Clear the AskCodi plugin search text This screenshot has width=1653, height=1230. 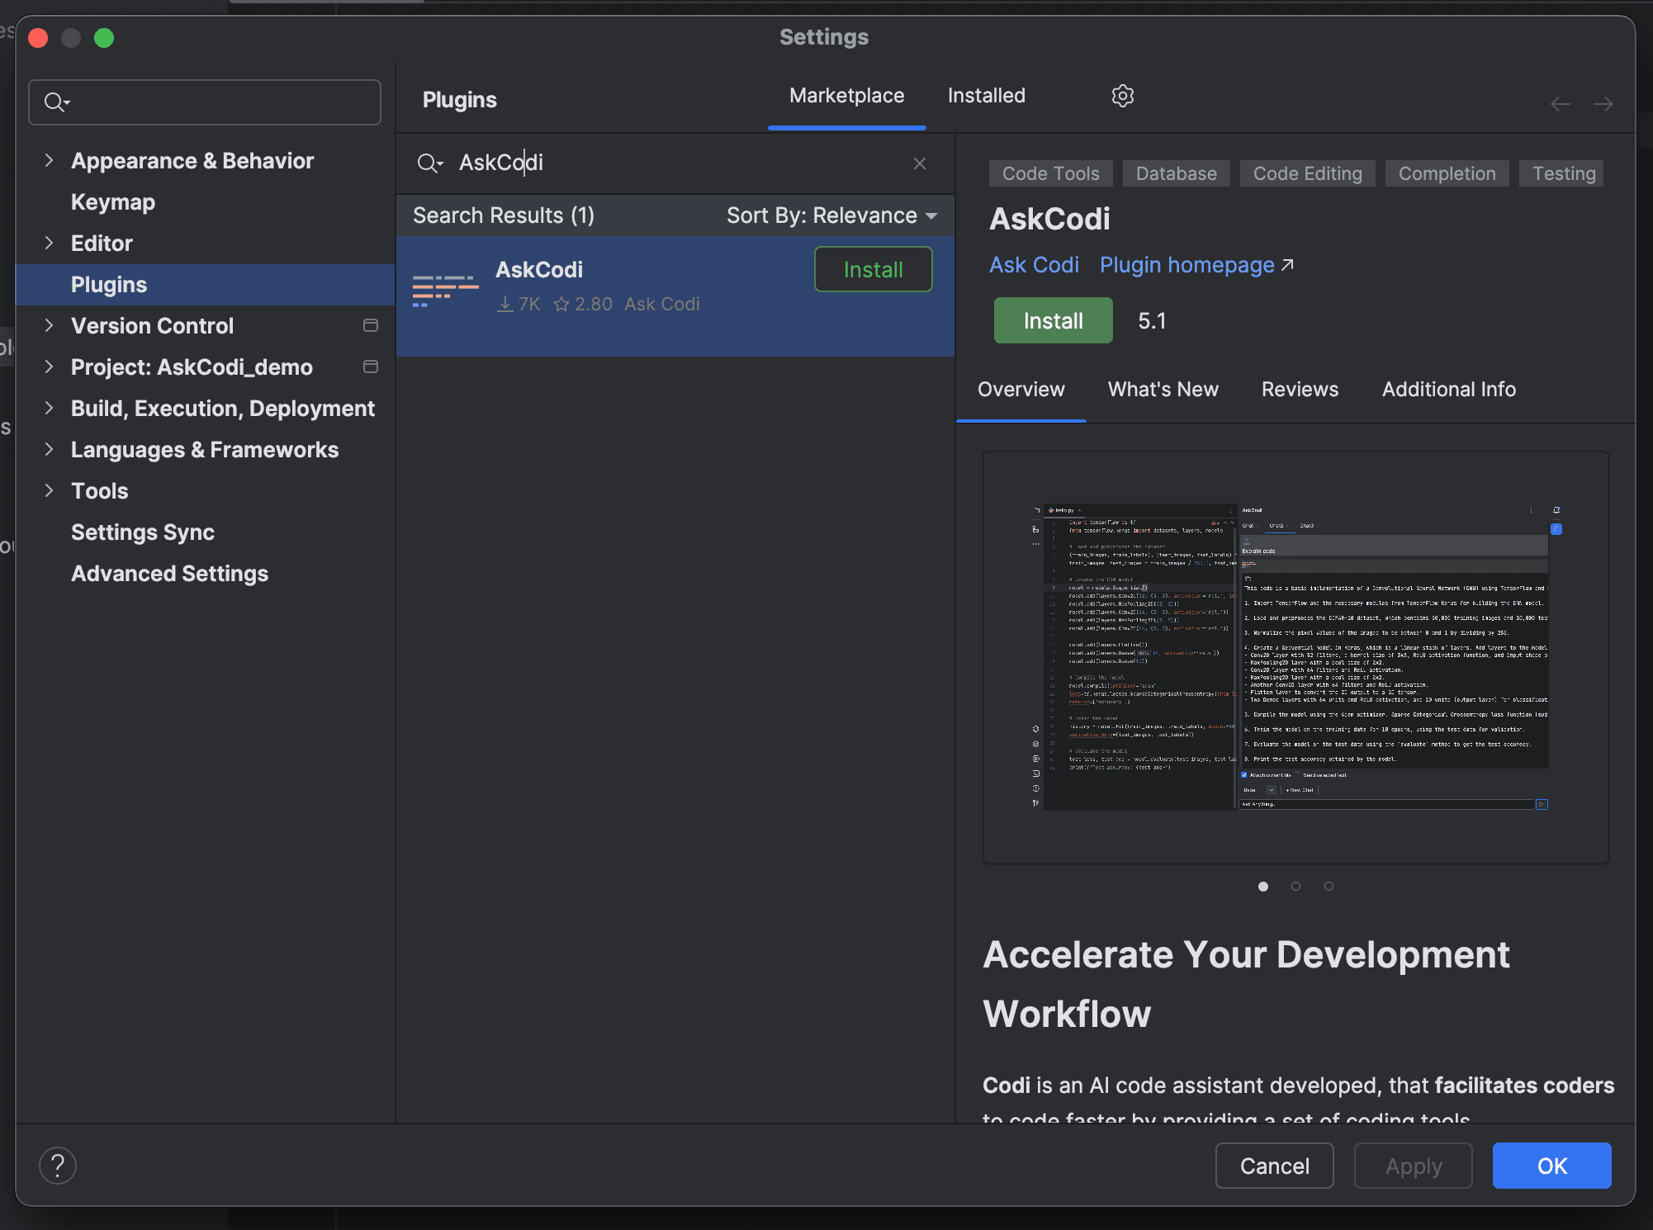tap(920, 163)
